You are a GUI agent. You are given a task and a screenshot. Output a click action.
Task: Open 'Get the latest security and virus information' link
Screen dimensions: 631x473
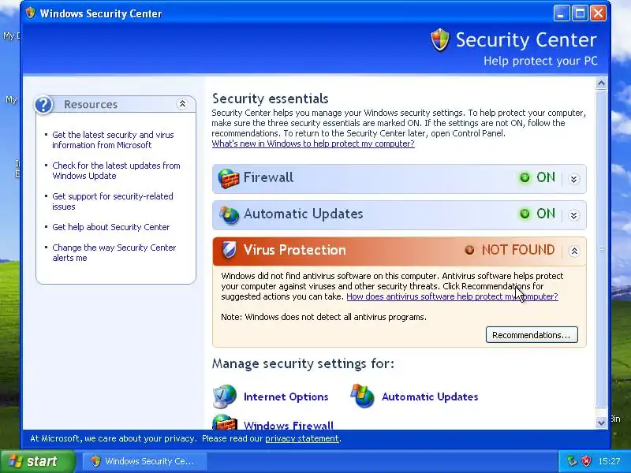[x=113, y=140]
